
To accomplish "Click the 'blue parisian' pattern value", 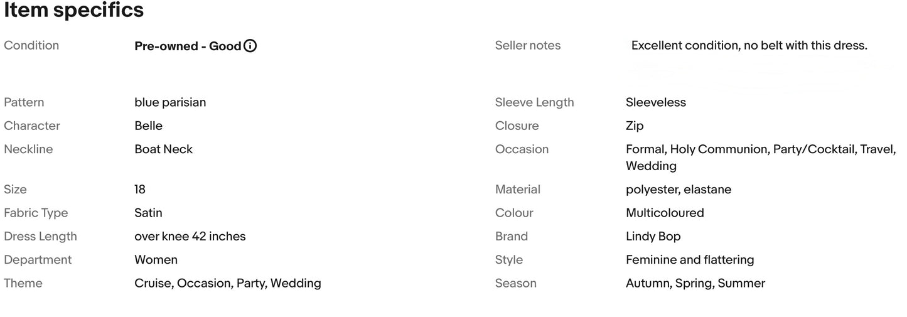I will pyautogui.click(x=170, y=102).
